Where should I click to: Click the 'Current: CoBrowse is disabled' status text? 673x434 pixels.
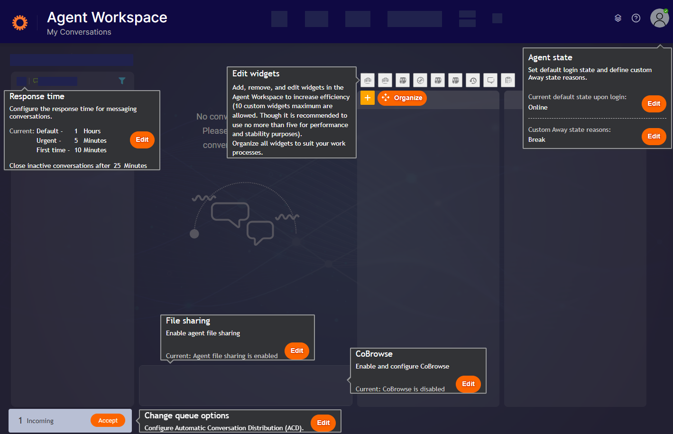(400, 389)
